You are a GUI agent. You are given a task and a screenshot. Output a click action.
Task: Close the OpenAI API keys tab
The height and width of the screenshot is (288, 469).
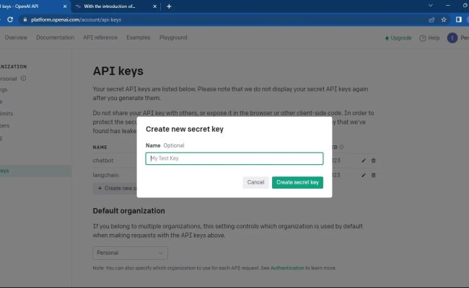[65, 6]
